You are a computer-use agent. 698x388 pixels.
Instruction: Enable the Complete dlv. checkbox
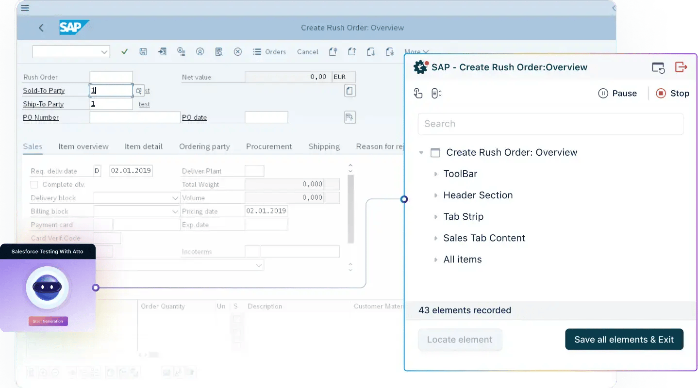point(34,184)
